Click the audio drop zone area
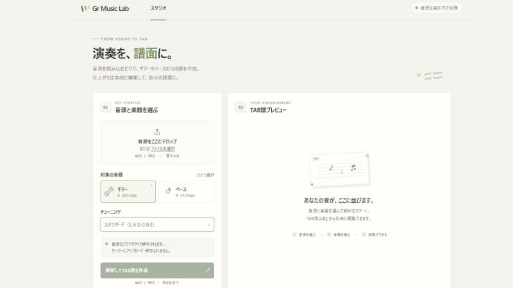Image resolution: width=513 pixels, height=288 pixels. click(x=157, y=143)
